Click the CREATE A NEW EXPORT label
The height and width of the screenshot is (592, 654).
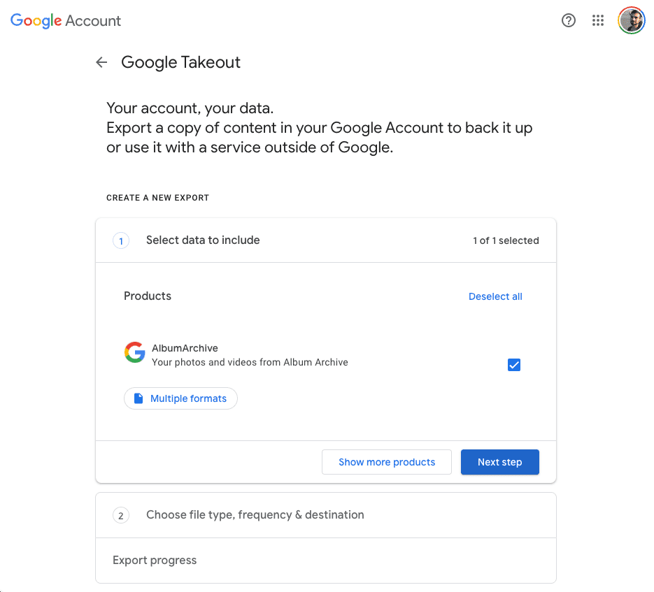click(157, 198)
